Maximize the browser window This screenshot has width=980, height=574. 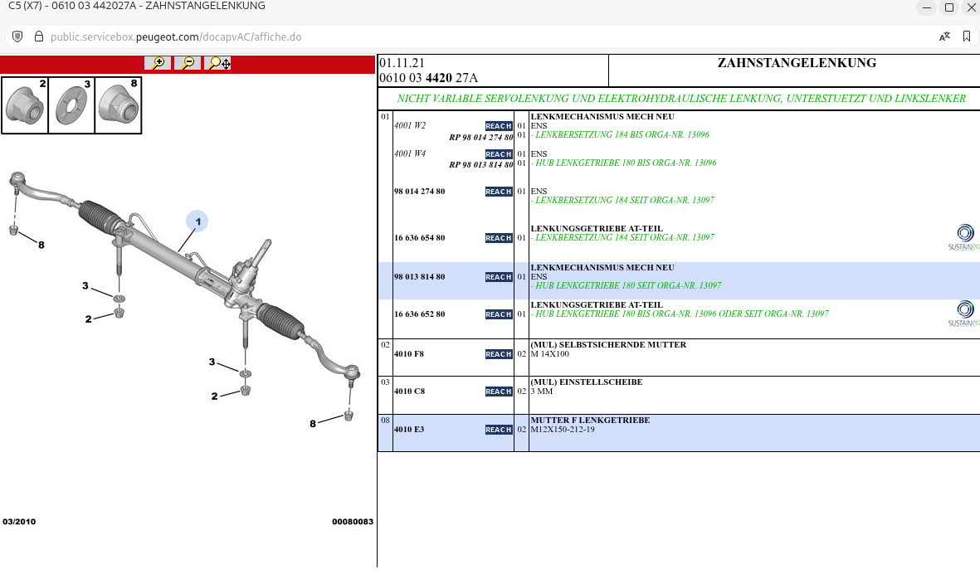coord(948,7)
